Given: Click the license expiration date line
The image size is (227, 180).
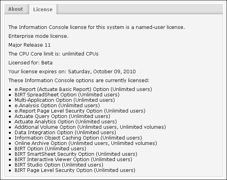Looking at the screenshot, I should 72,72.
